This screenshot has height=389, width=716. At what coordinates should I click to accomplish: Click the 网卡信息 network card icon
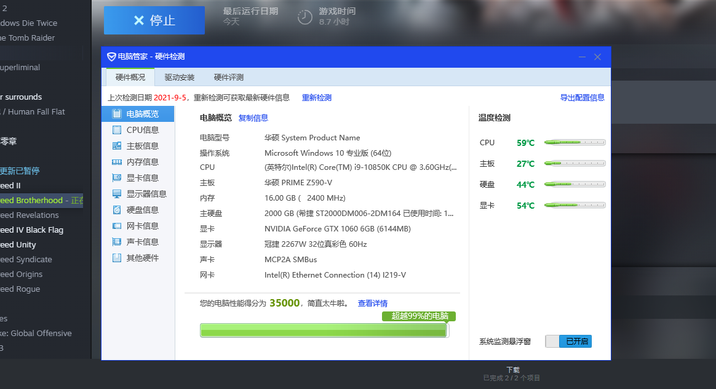pos(117,226)
